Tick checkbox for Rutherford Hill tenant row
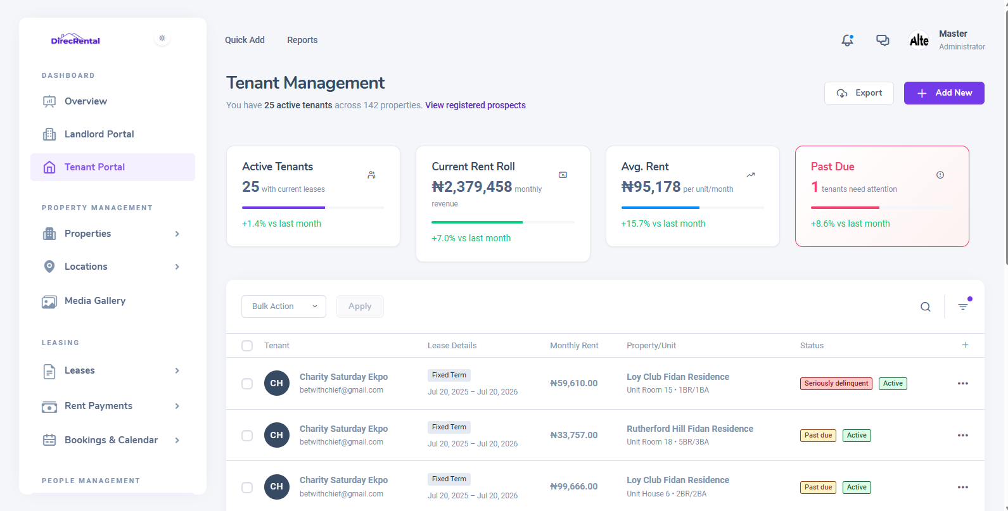 [x=247, y=436]
